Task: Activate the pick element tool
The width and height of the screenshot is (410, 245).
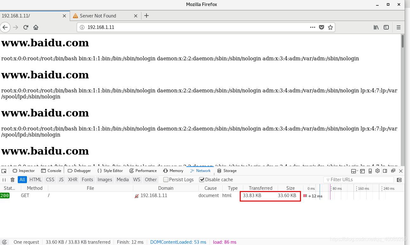Action: tap(4, 171)
